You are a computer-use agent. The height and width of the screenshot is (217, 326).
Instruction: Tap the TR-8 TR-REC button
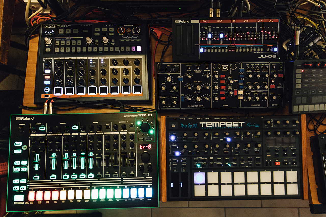[x=18, y=144]
